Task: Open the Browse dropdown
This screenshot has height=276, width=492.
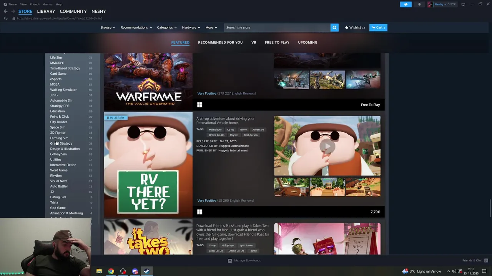Action: coord(108,28)
